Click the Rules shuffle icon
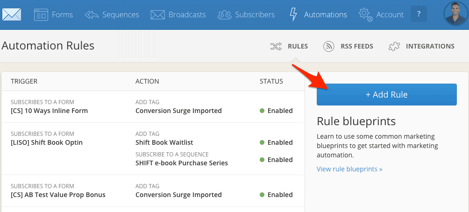 point(276,46)
